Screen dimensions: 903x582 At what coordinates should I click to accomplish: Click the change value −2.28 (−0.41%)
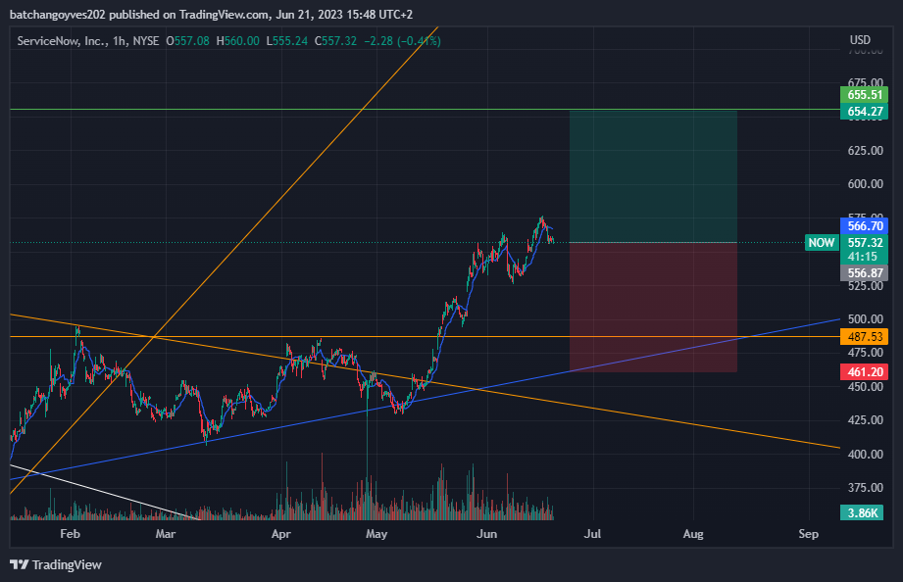point(402,41)
